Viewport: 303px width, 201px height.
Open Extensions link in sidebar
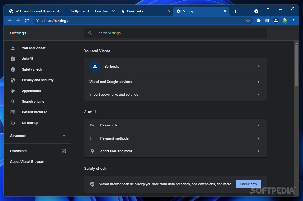click(x=19, y=151)
